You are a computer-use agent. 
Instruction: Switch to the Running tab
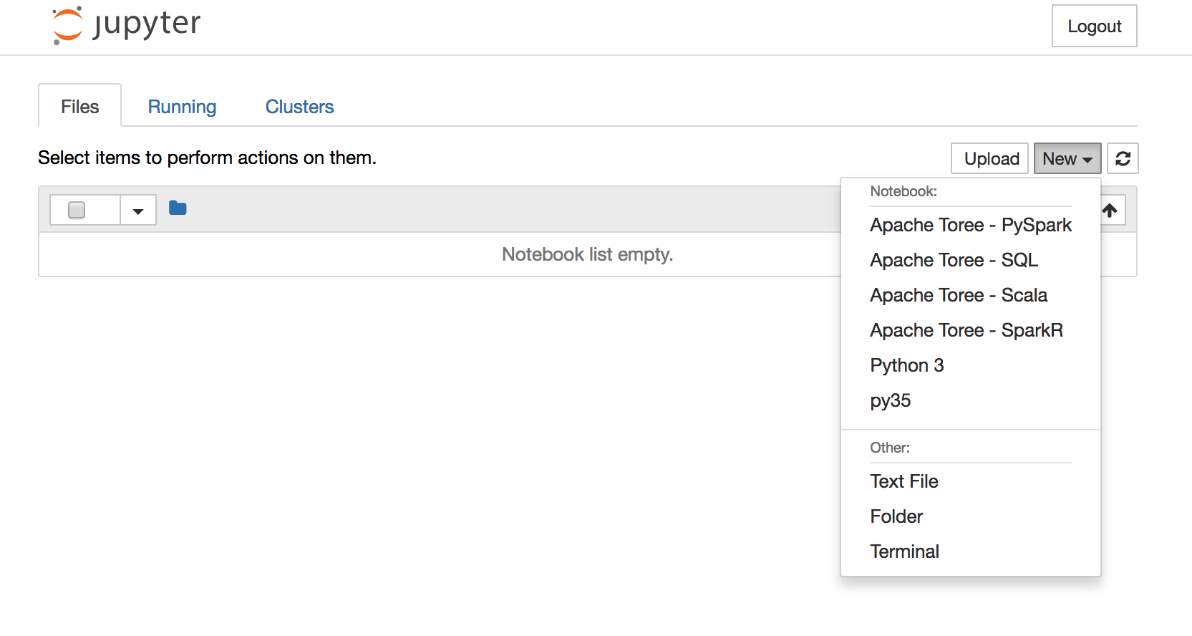182,106
